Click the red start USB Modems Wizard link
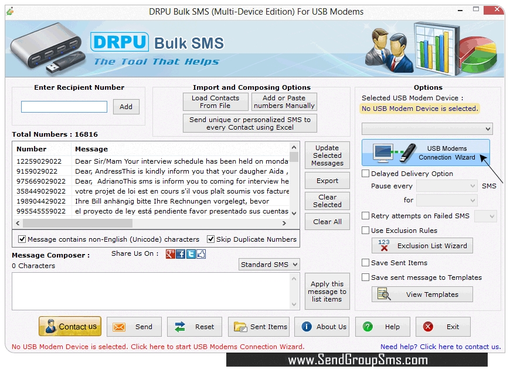Viewport: 510px width, 369px height. 158,347
